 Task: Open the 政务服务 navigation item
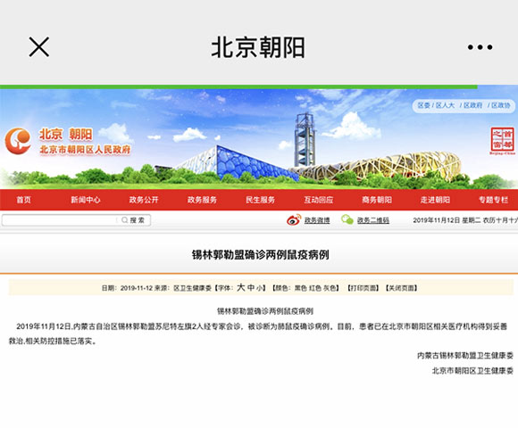(202, 200)
